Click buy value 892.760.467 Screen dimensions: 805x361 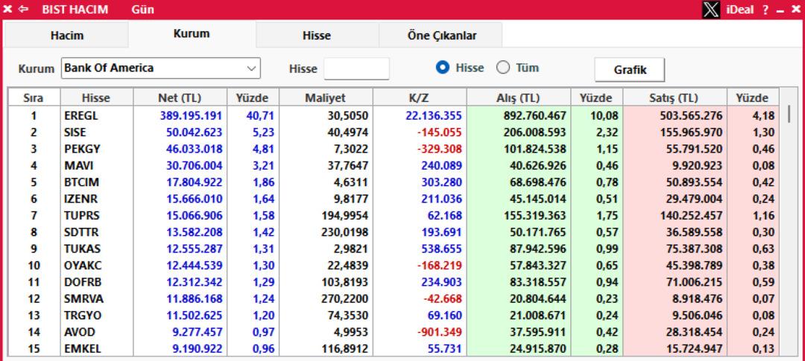(x=535, y=116)
